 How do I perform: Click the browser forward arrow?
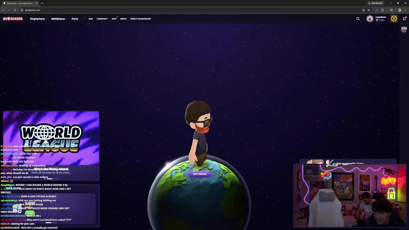pyautogui.click(x=9, y=10)
